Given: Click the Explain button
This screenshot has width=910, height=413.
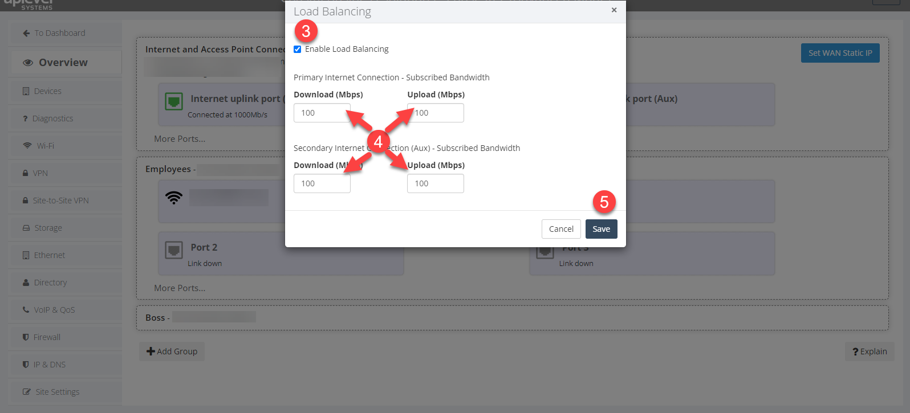Looking at the screenshot, I should pos(870,351).
